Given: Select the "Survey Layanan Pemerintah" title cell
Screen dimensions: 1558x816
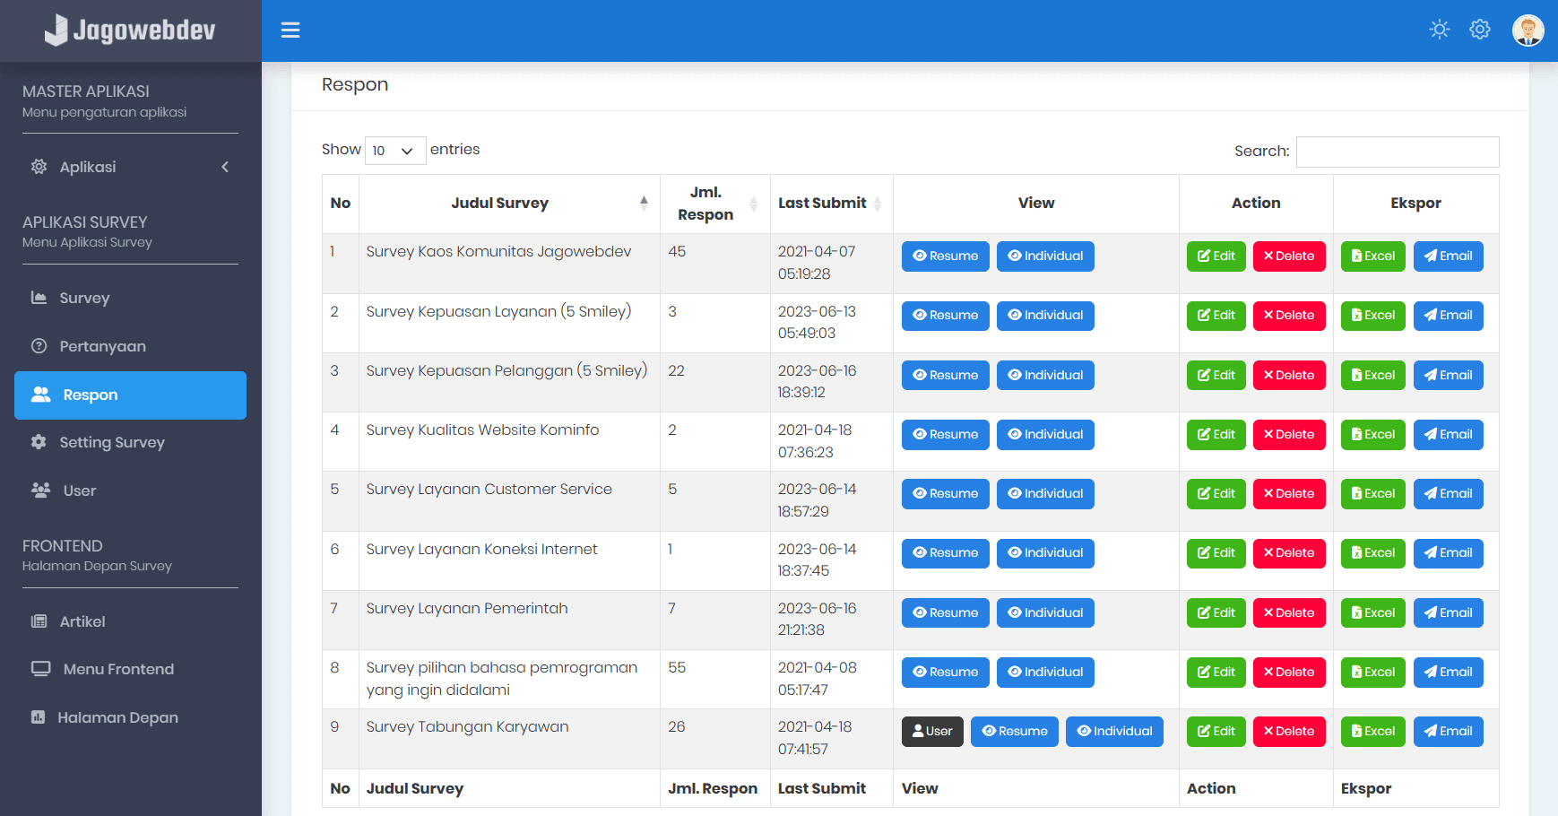Looking at the screenshot, I should point(509,620).
